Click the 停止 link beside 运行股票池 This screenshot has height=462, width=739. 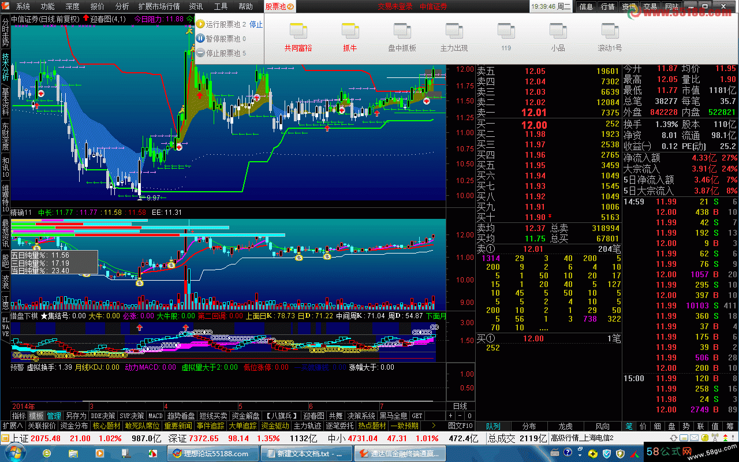(256, 24)
